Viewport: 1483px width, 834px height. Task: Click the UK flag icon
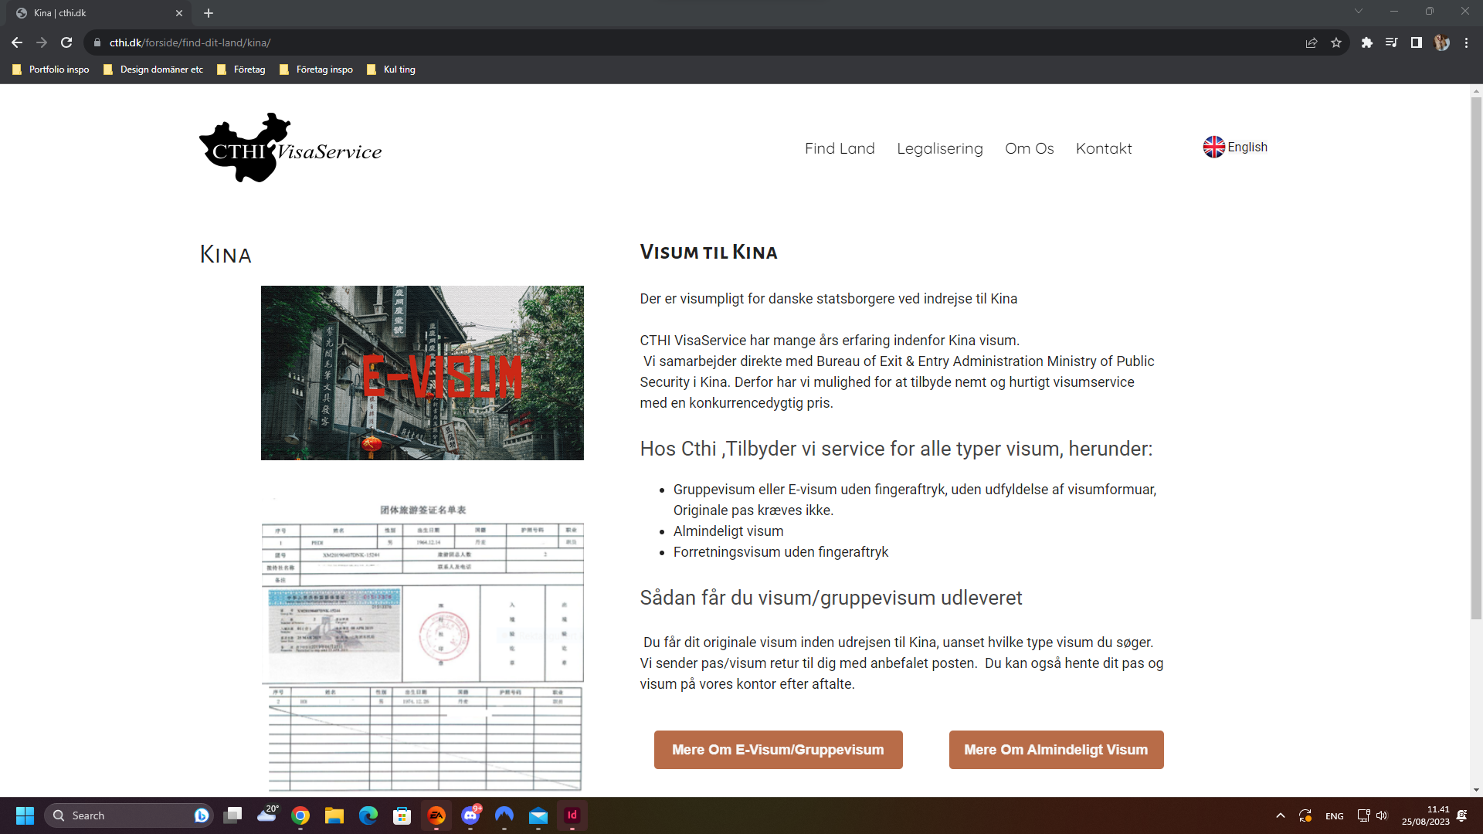click(1214, 147)
